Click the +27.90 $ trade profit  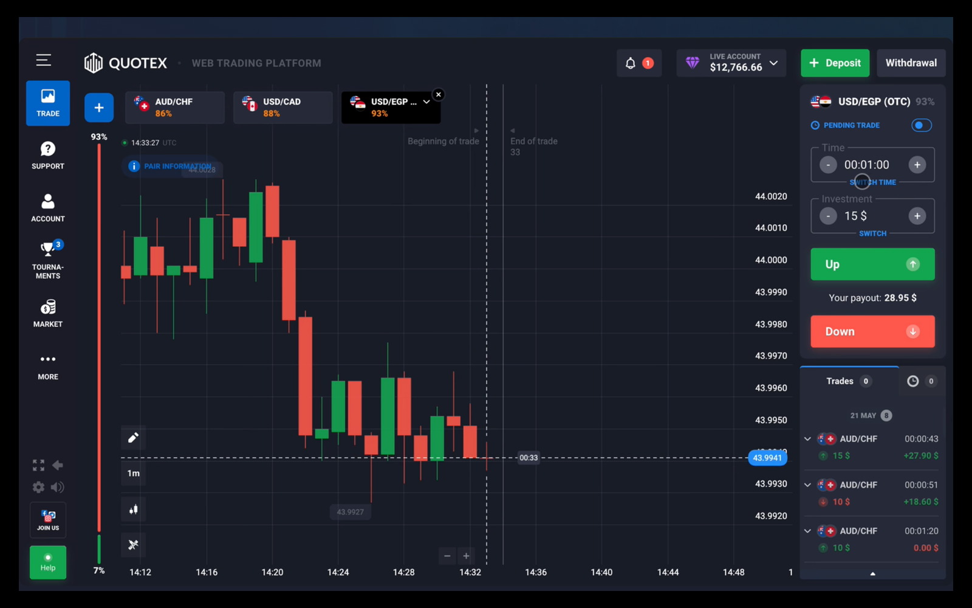click(x=921, y=455)
